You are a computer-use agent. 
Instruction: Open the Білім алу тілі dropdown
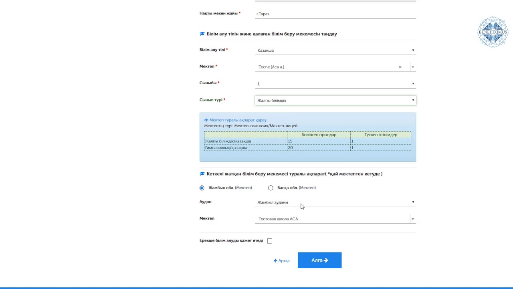(x=335, y=50)
